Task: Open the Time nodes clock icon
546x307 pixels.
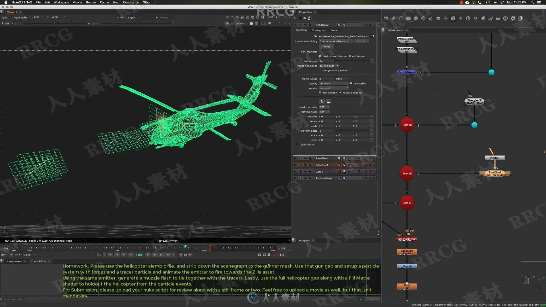Action: 401,18
